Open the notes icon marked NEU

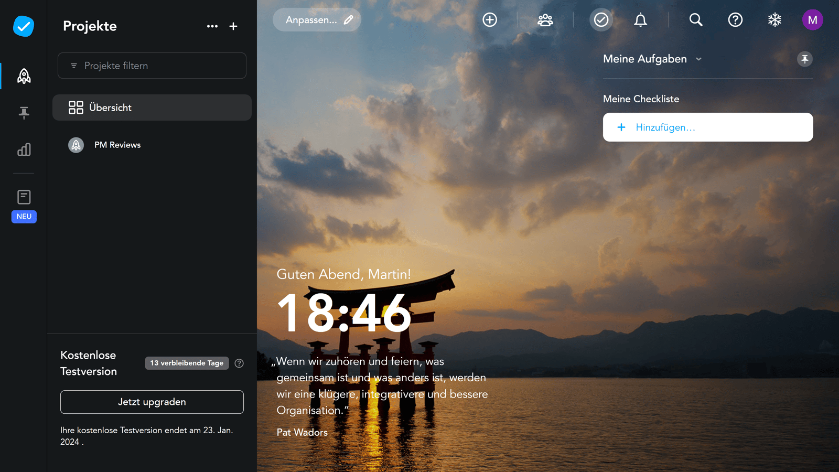pyautogui.click(x=24, y=197)
